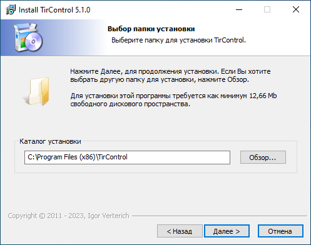Screen dimensions: 311x245
Task: Click the window title Install TirControl 5.1.0
Action: [x=54, y=10]
